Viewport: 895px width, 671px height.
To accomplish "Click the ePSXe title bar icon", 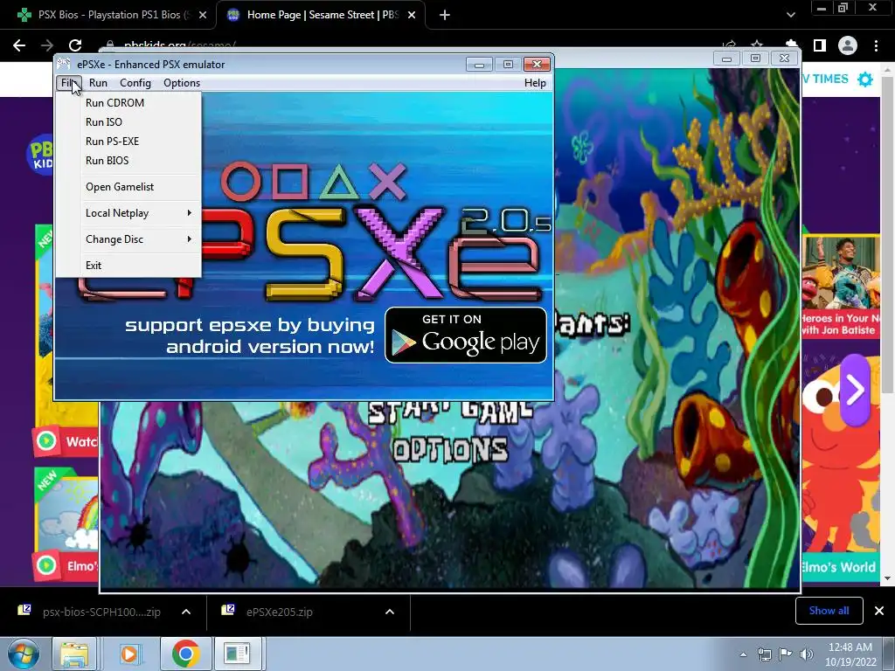I will [x=64, y=64].
